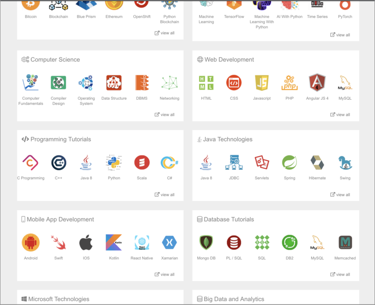Image resolution: width=375 pixels, height=305 pixels.
Task: Click the Data Structure icon
Action: 114,83
